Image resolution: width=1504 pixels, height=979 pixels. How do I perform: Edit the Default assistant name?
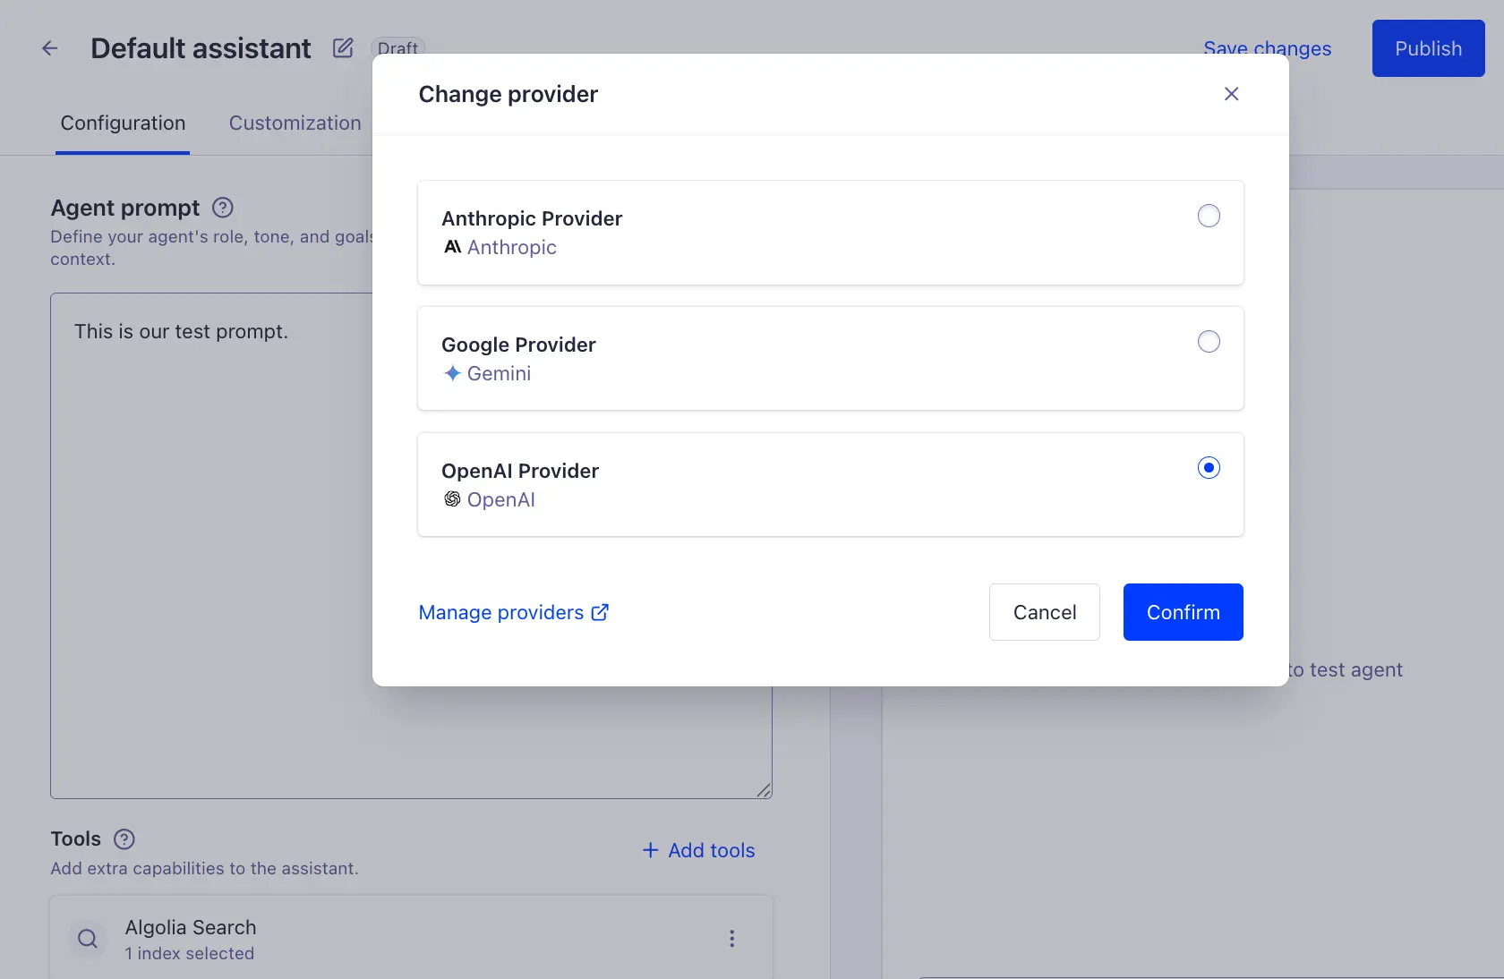(343, 48)
